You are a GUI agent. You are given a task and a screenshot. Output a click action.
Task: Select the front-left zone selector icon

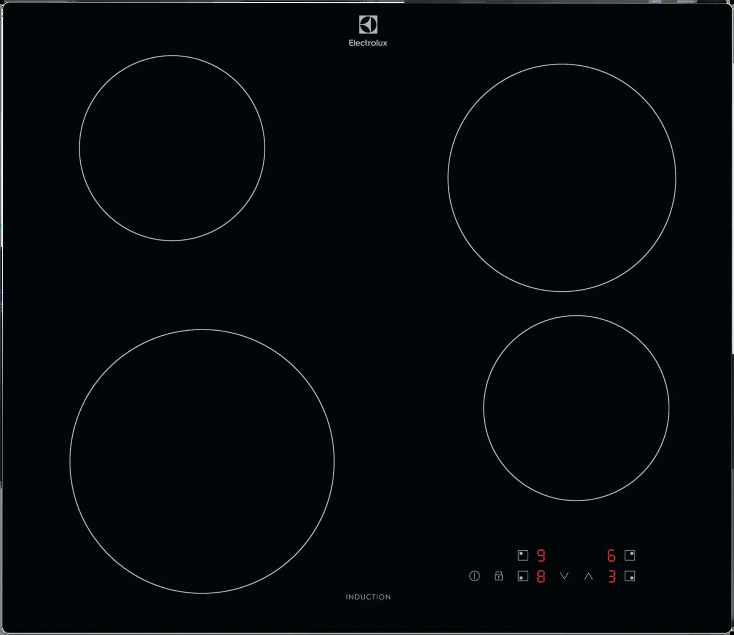[523, 576]
